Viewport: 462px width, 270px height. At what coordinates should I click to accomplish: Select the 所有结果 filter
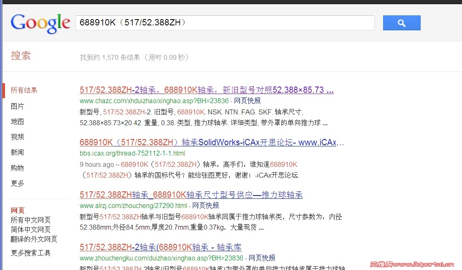coord(24,90)
